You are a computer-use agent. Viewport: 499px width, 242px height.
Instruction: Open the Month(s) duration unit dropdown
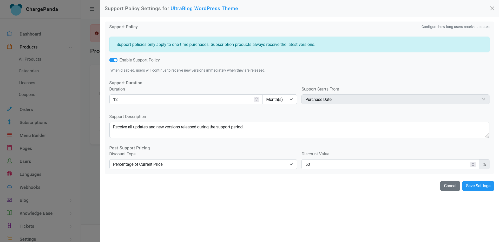point(280,99)
